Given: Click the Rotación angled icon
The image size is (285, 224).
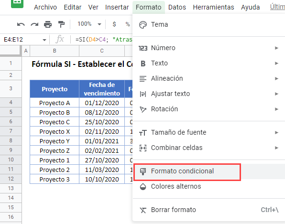Looking at the screenshot, I should (143, 109).
